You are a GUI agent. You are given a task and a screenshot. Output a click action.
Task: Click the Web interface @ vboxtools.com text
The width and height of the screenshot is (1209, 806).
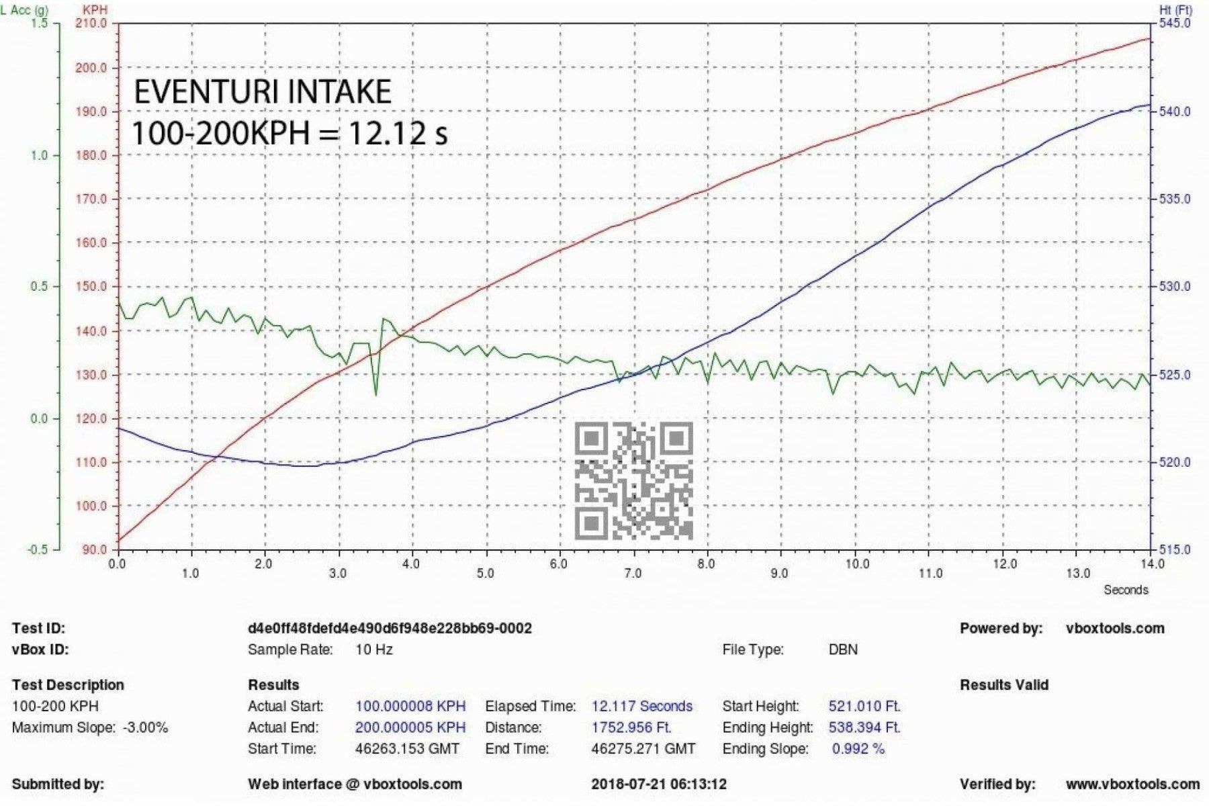pyautogui.click(x=355, y=784)
